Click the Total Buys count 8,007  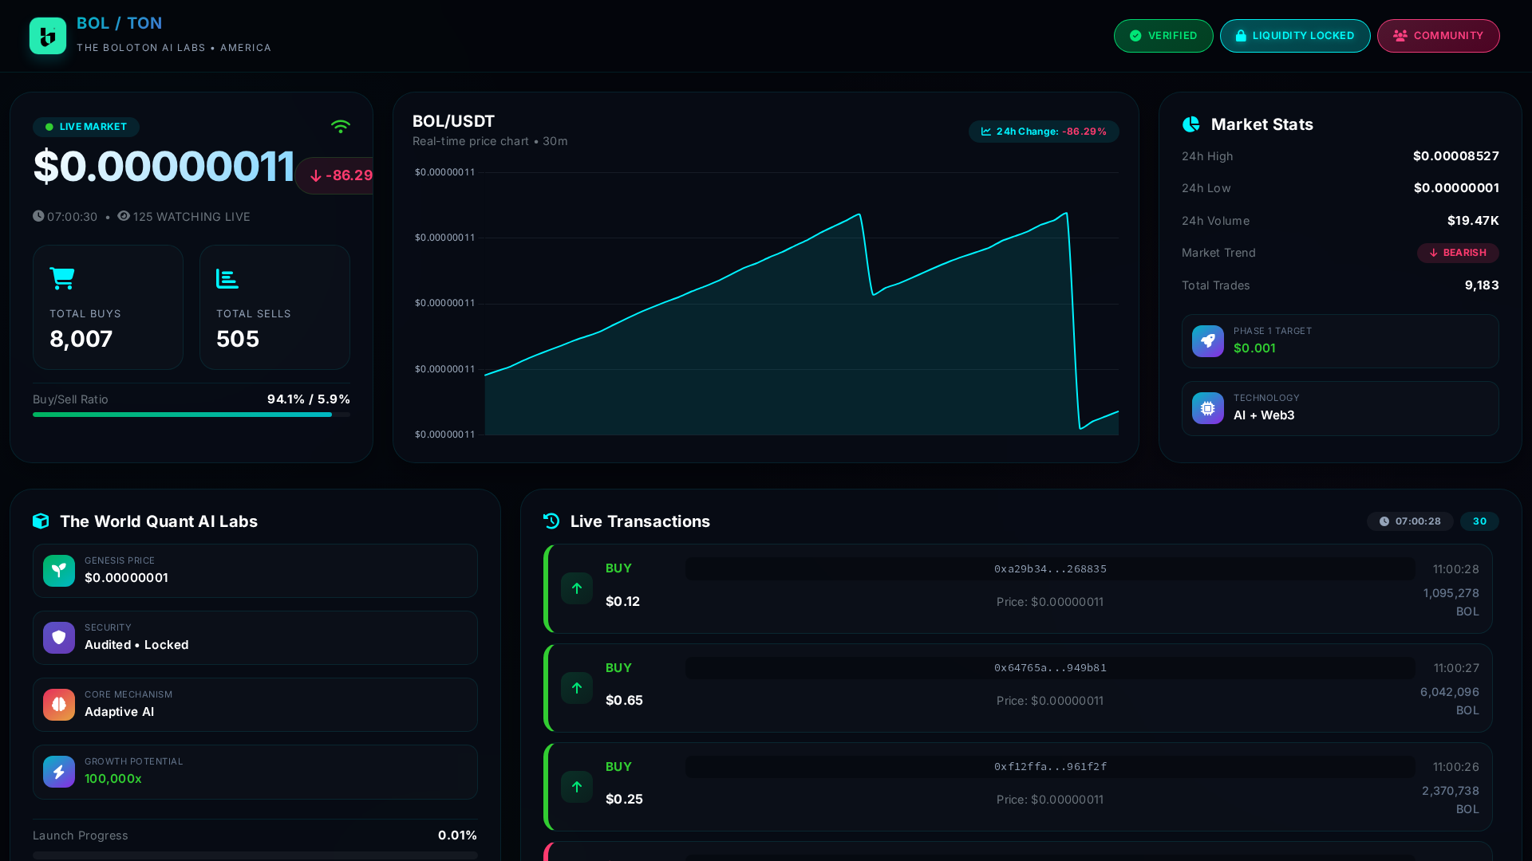(x=81, y=339)
